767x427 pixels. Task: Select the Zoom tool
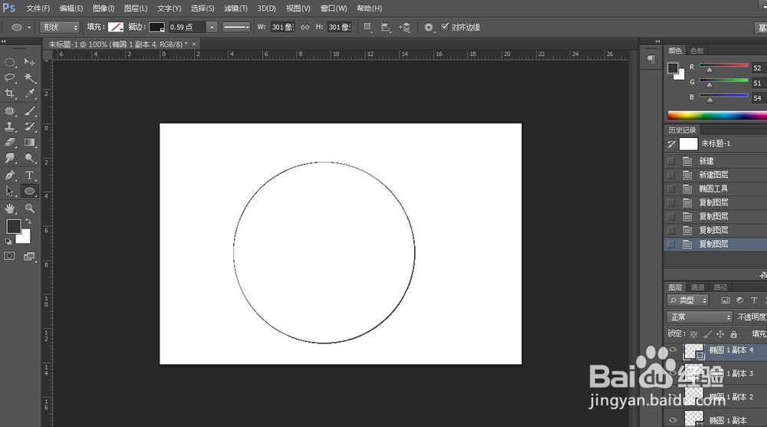pos(29,209)
